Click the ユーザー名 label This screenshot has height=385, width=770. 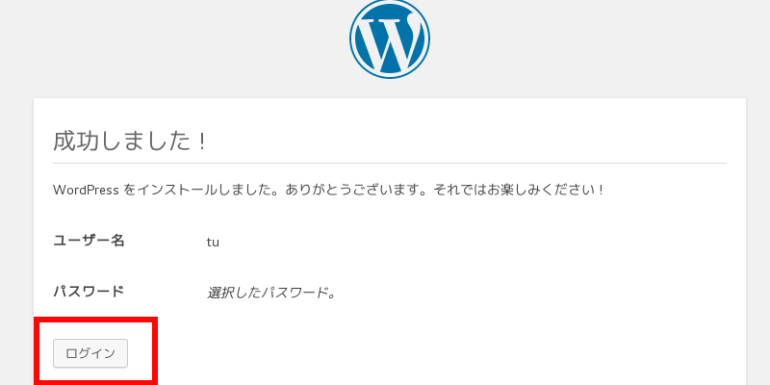click(x=89, y=241)
